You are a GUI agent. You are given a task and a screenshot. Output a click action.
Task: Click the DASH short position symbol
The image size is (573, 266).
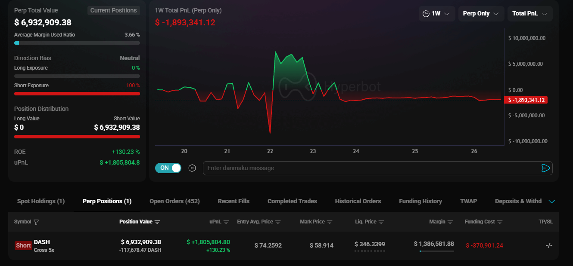tap(42, 242)
